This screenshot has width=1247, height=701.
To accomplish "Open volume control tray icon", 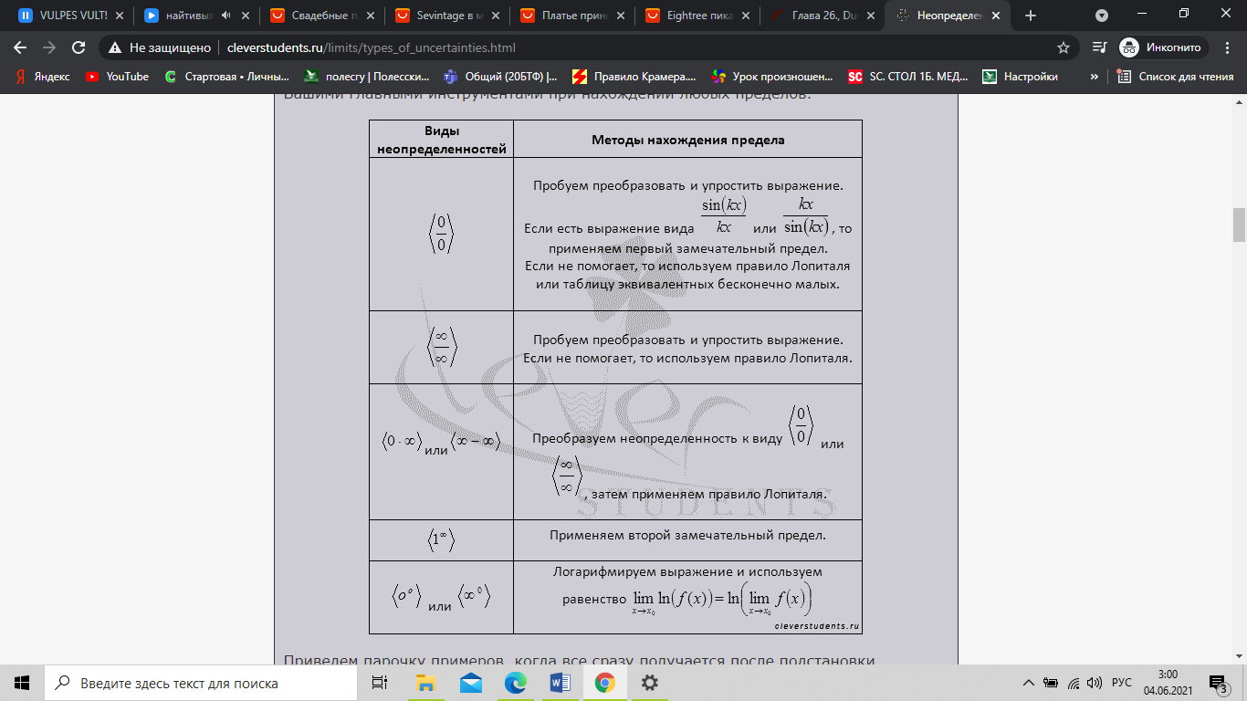I will (1095, 683).
